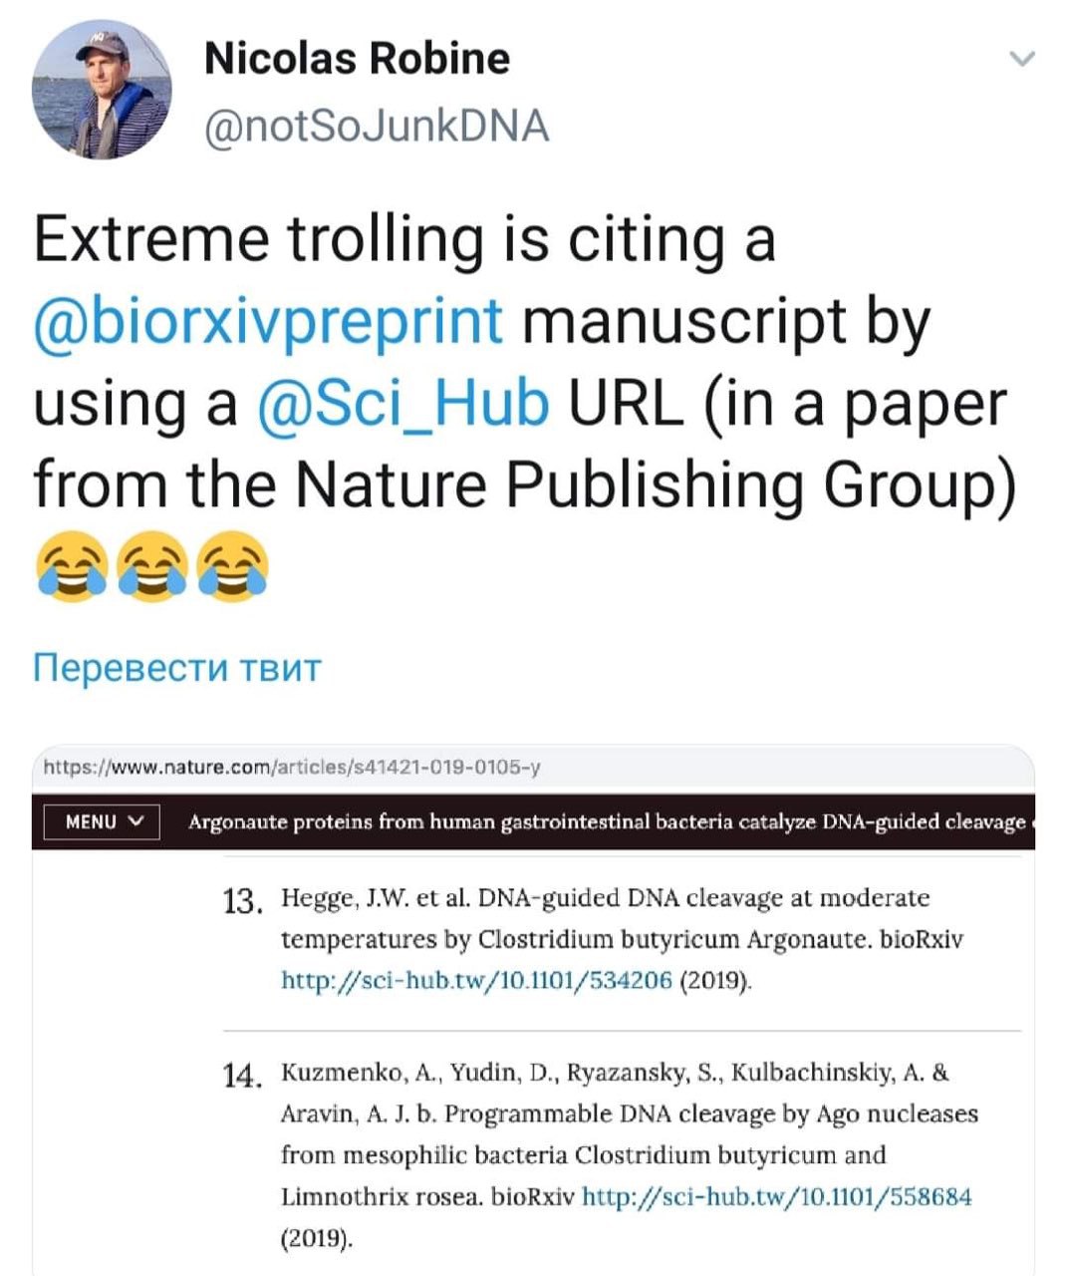Open the Nicolas Robine display name
The width and height of the screenshot is (1067, 1276).
357,58
